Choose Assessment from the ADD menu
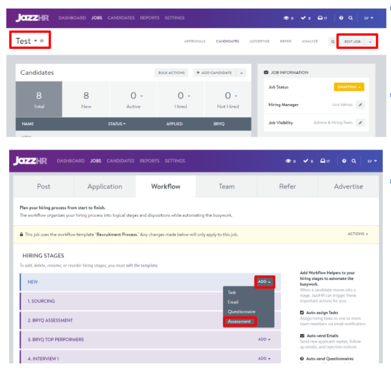 [x=239, y=321]
